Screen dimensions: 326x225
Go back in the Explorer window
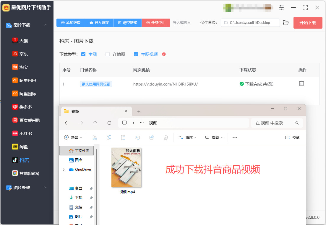point(67,123)
